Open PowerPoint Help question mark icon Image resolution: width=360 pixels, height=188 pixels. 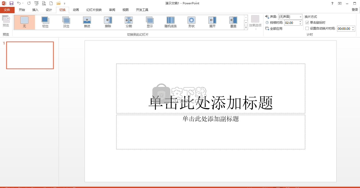(332, 3)
